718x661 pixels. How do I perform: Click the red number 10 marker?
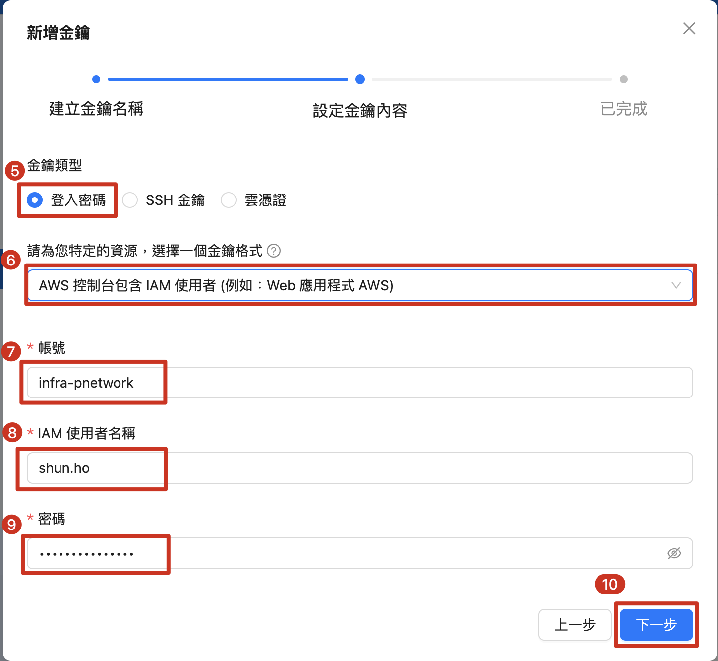pos(609,584)
